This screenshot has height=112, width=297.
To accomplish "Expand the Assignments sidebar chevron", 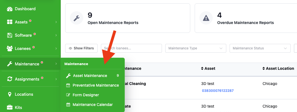I will [x=56, y=79].
